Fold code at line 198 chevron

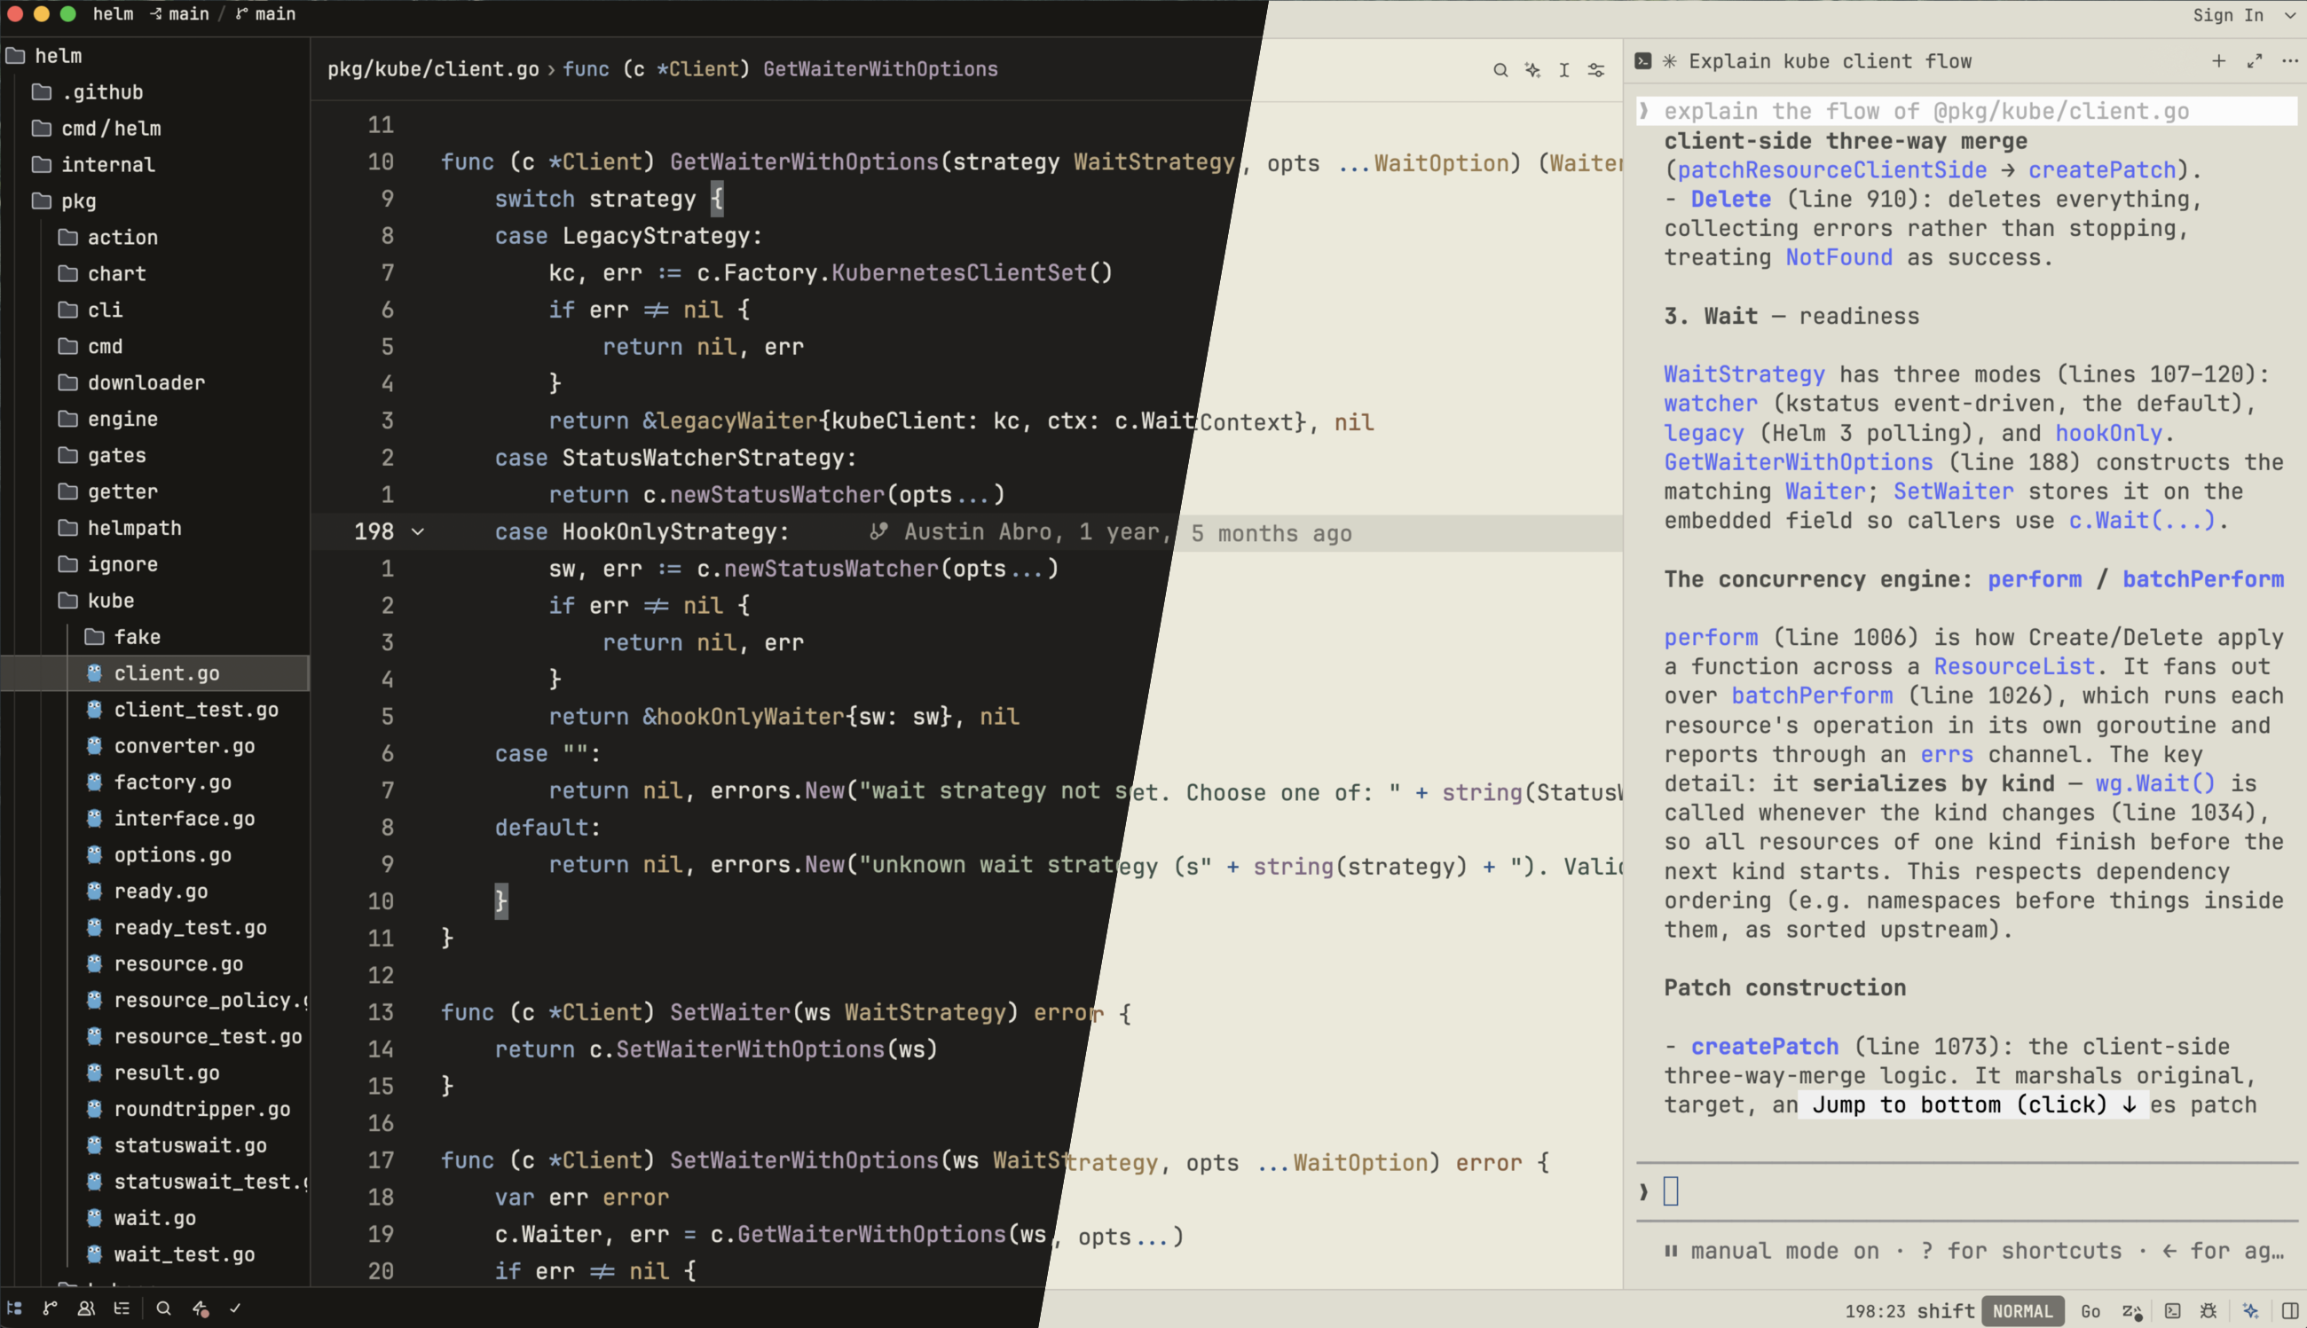[x=418, y=531]
